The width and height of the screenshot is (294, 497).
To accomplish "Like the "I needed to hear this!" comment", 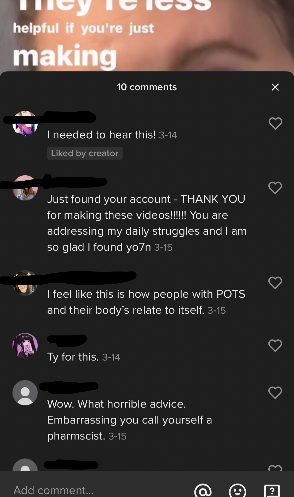I will coord(275,123).
